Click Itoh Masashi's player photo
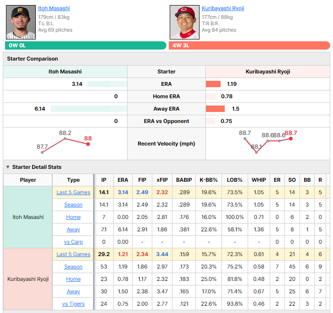 coord(21,22)
